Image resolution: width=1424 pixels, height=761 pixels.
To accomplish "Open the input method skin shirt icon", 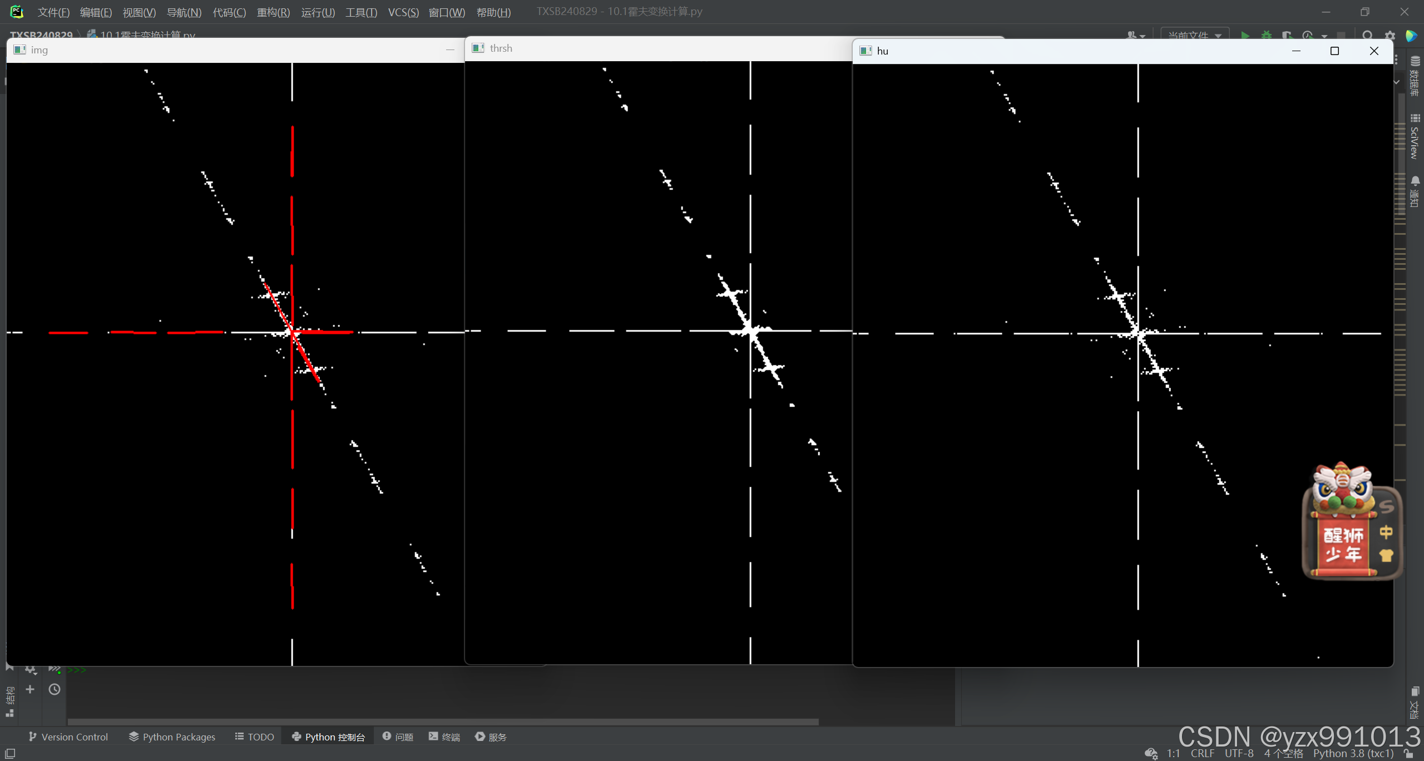I will point(1386,555).
